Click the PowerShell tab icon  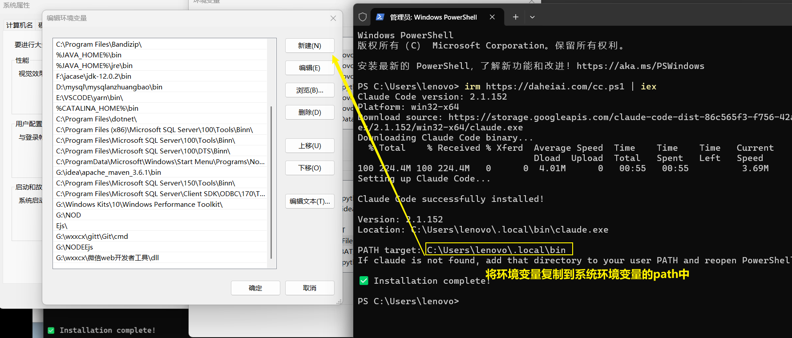tap(380, 17)
